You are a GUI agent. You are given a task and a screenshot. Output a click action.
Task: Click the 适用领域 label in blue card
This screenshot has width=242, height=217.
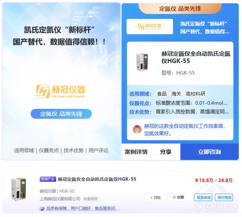(140, 94)
